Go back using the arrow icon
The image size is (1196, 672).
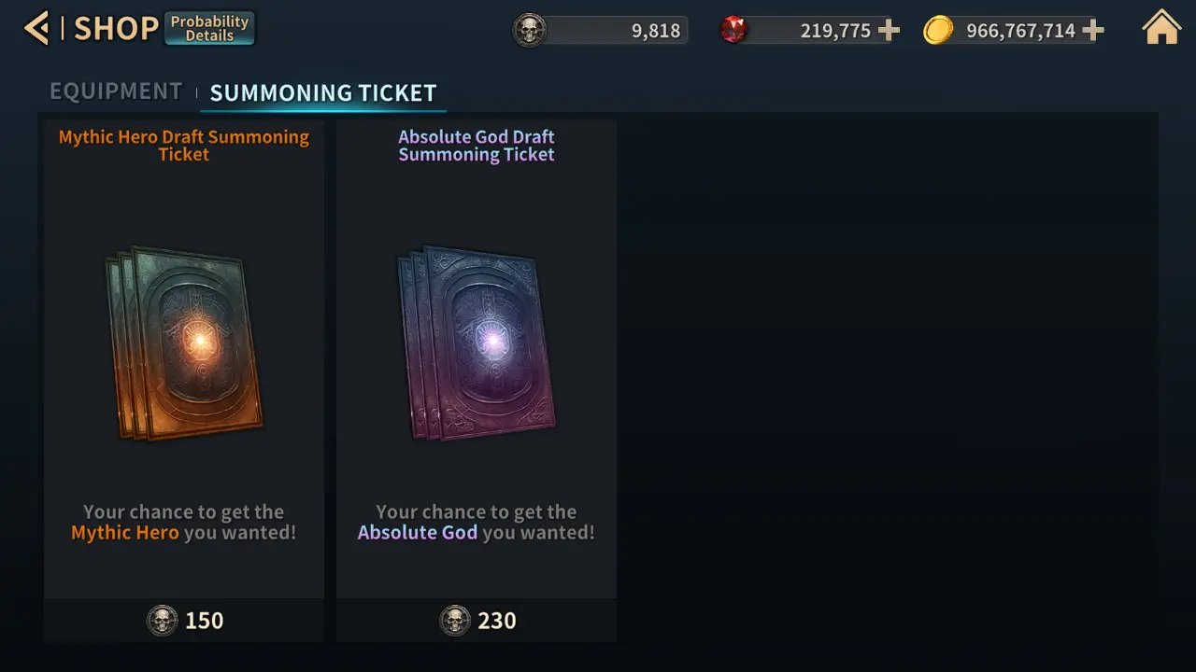[x=36, y=29]
